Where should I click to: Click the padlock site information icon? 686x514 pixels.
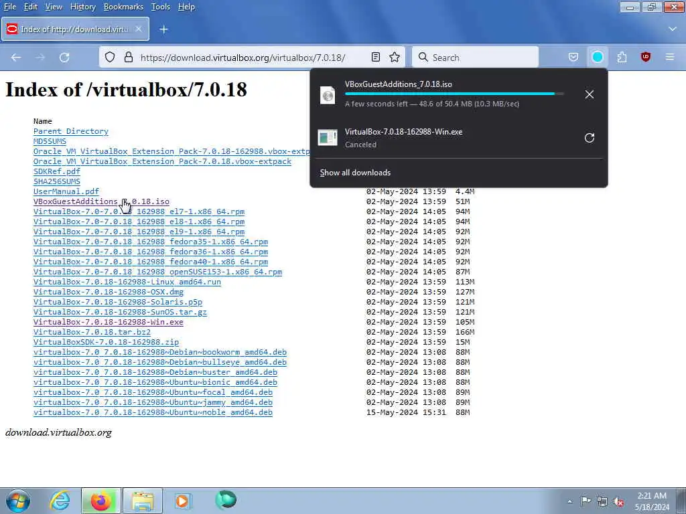(128, 58)
